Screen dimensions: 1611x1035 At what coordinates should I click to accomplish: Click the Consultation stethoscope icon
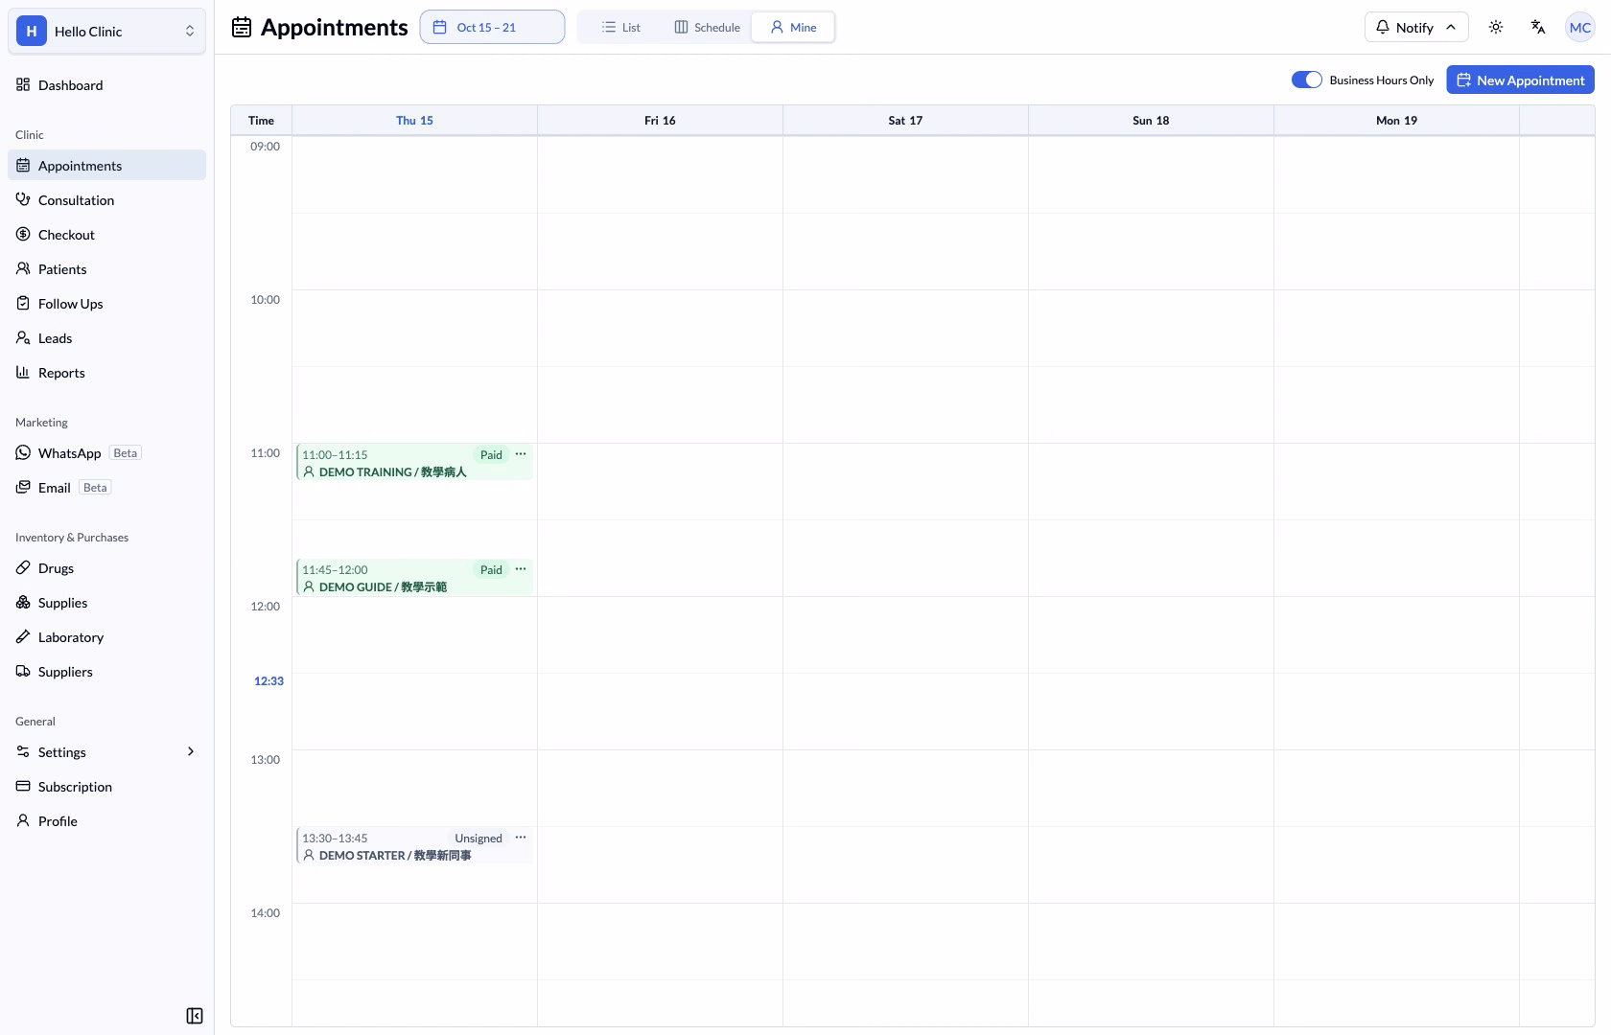23,199
